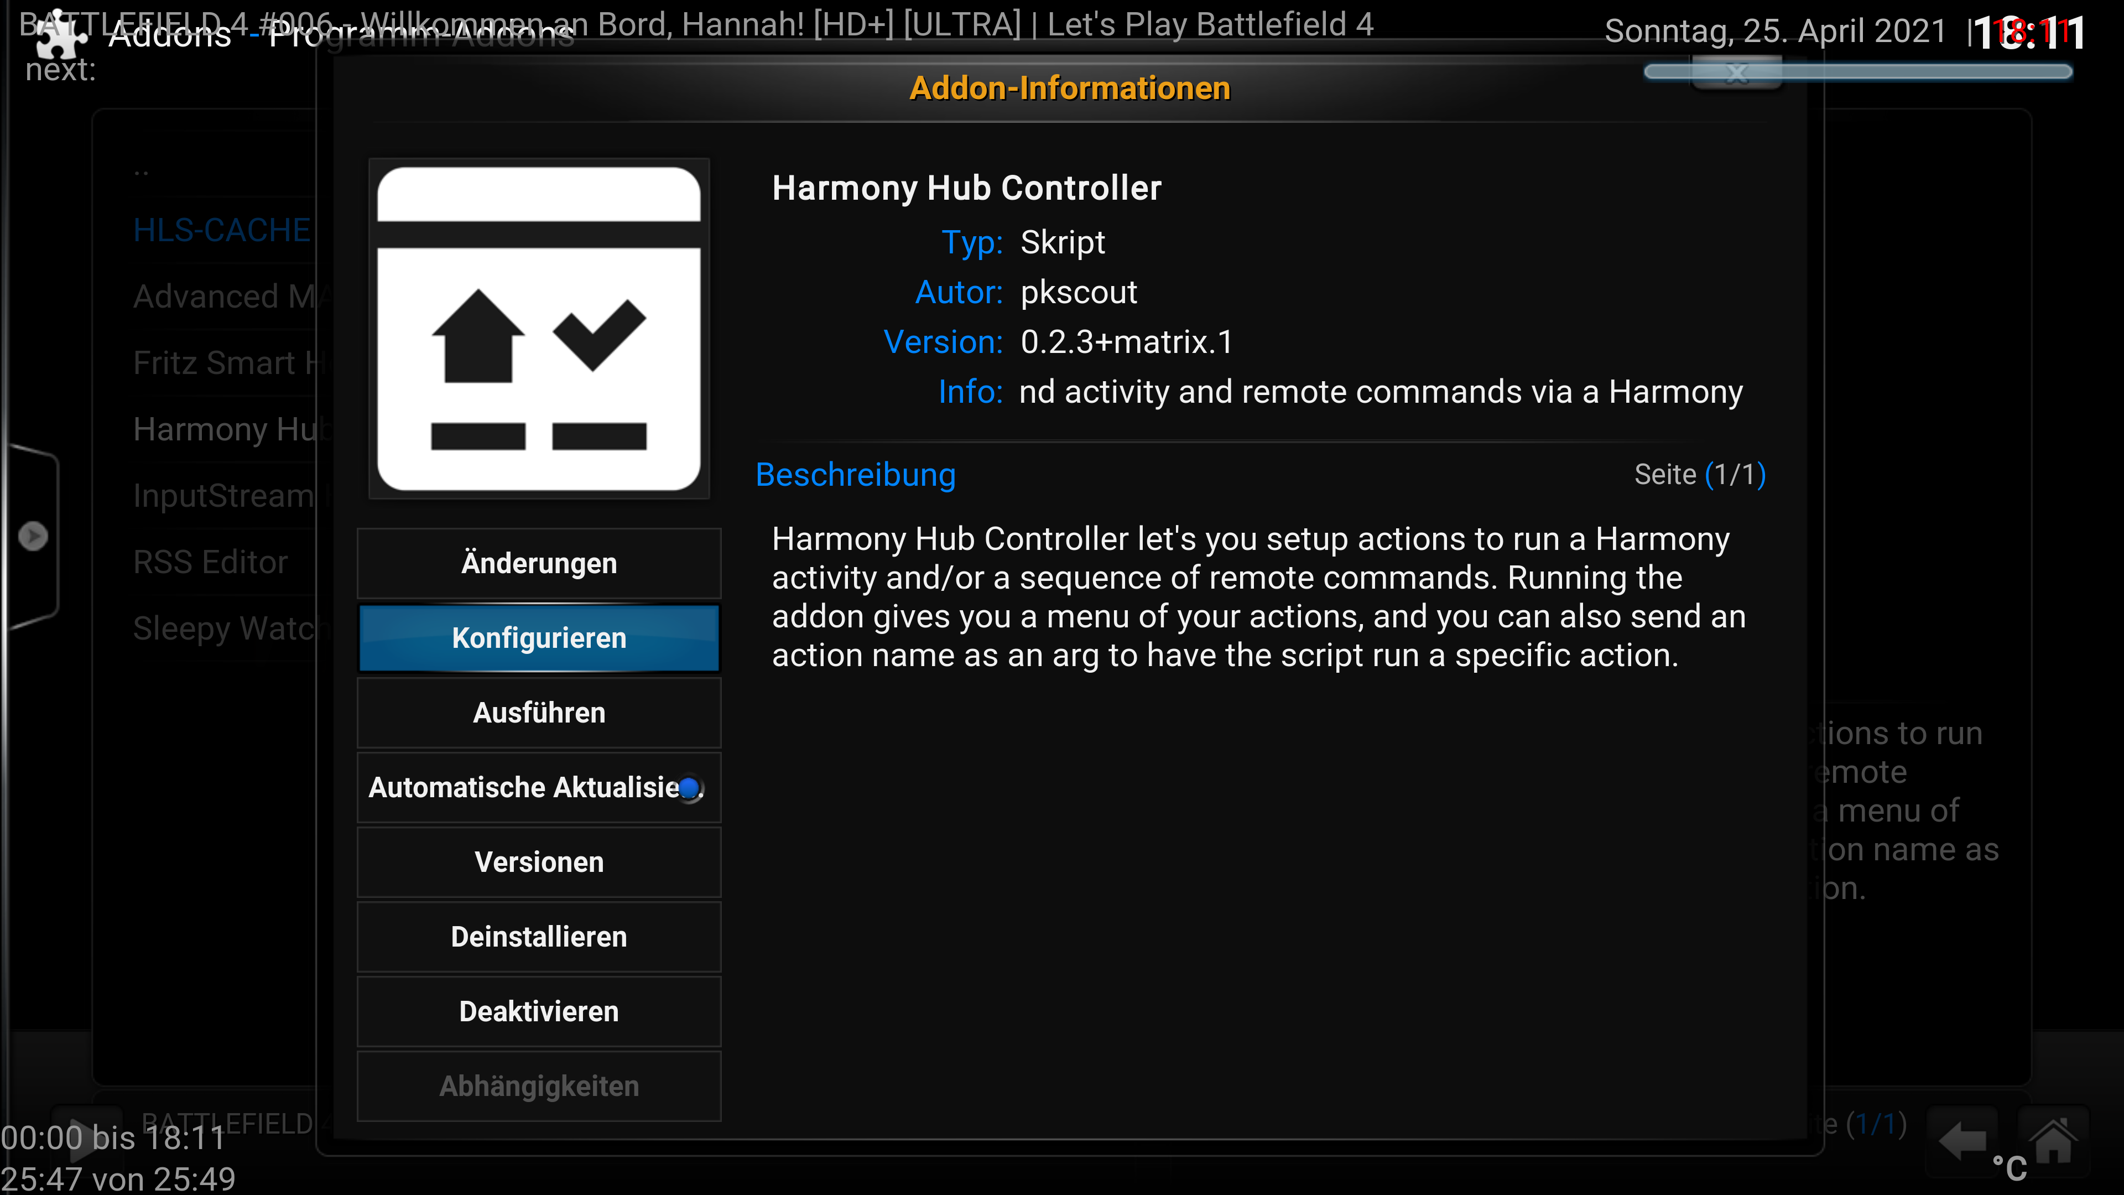Open the Änderungen changelog
This screenshot has width=2124, height=1195.
click(x=538, y=563)
